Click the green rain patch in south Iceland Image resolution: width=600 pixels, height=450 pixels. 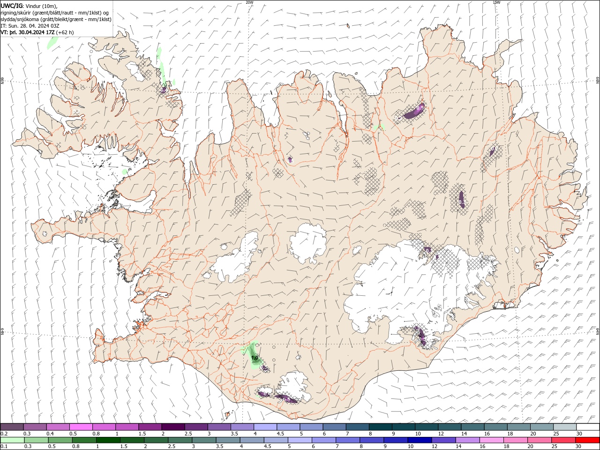pyautogui.click(x=253, y=355)
